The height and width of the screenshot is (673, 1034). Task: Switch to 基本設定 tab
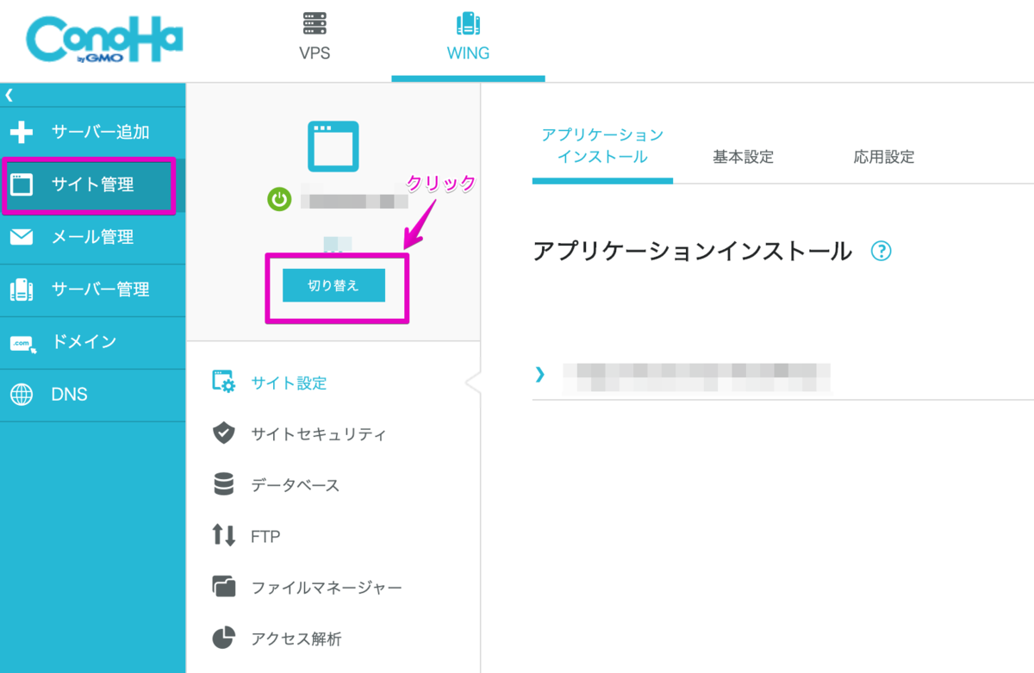coord(743,157)
